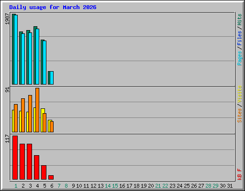The height and width of the screenshot is (191, 245).
Task: Click day label 30 on x-axis
Action: [223, 186]
